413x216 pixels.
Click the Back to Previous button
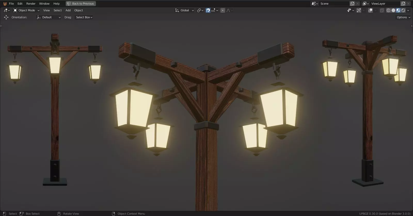pos(81,4)
